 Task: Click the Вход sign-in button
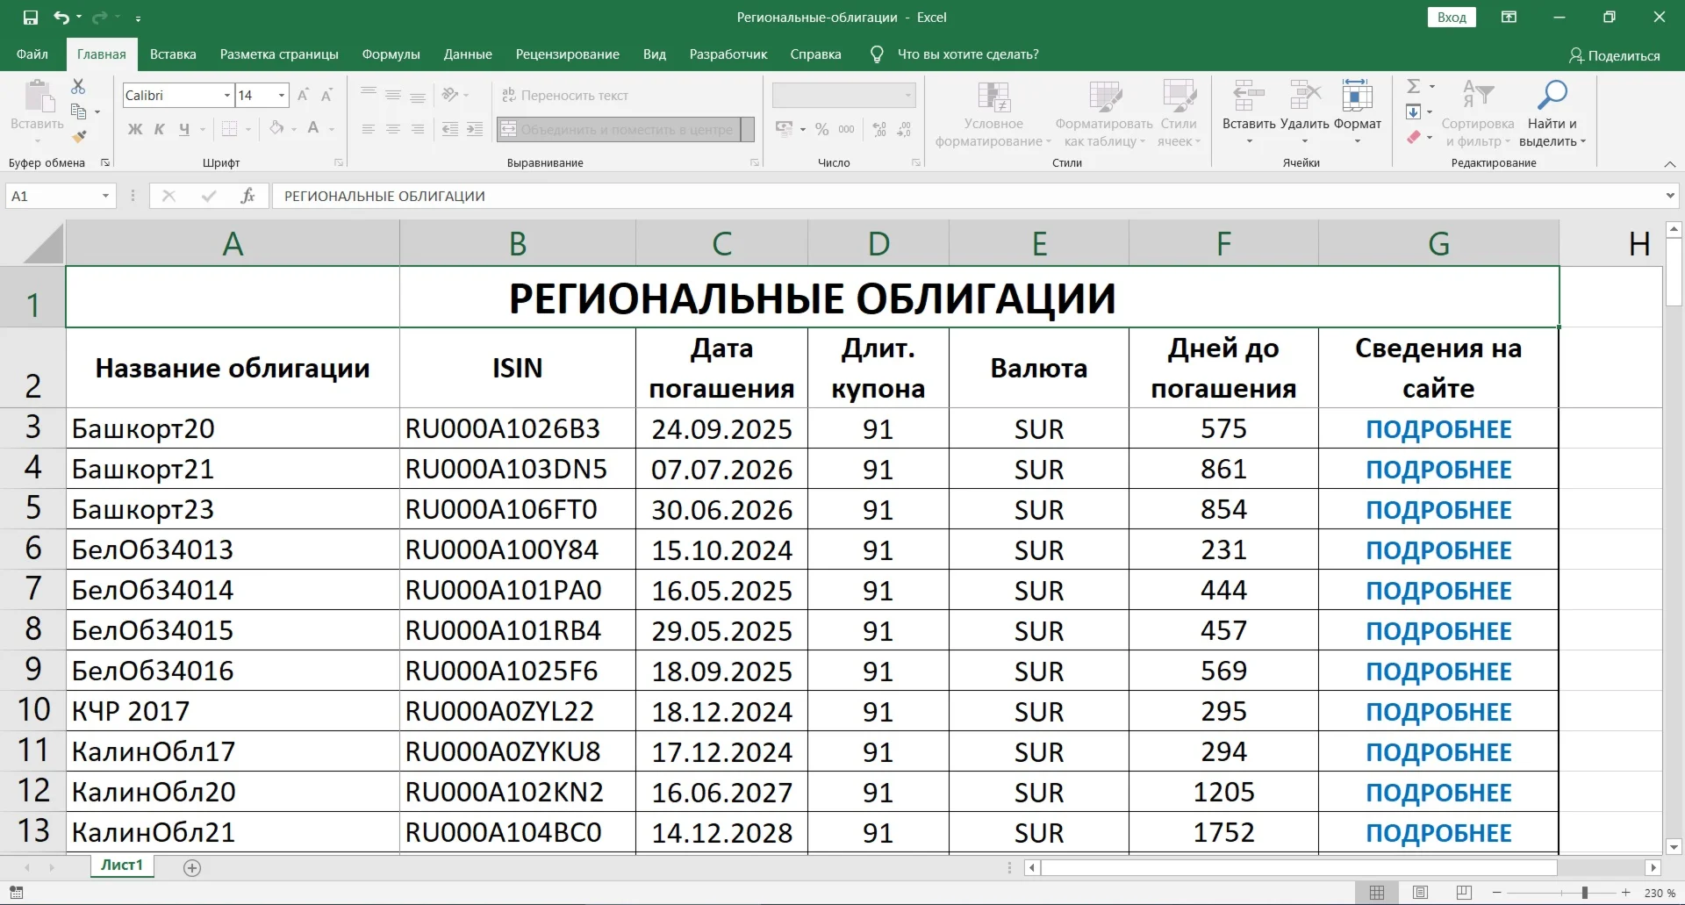click(x=1452, y=17)
